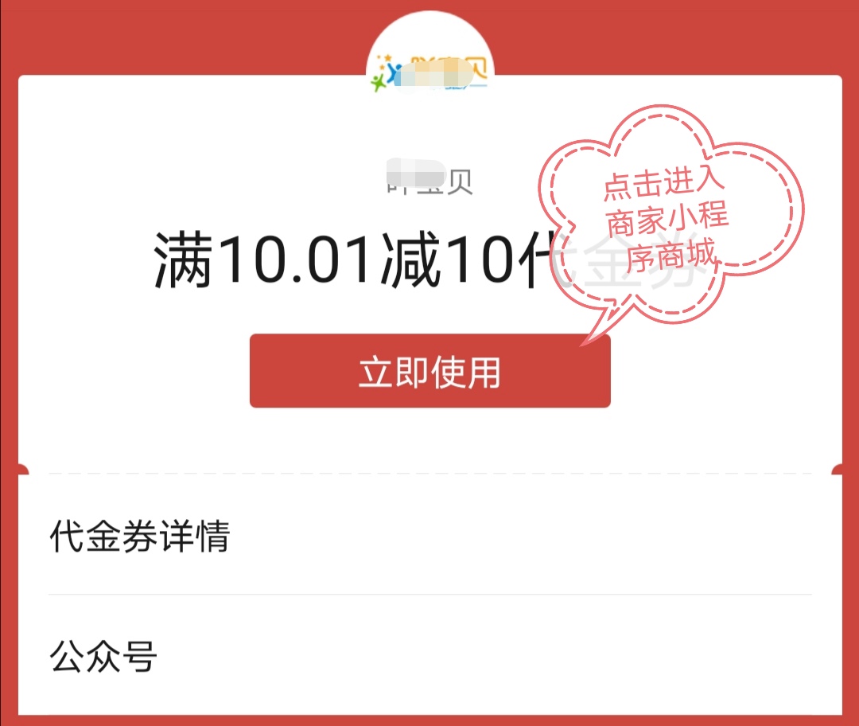Click the 点击进入 text in bubble
859x726 pixels.
(664, 182)
